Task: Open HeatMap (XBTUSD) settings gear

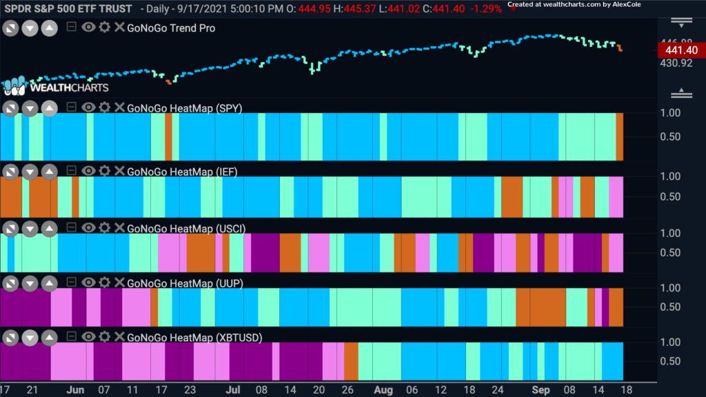Action: 105,336
